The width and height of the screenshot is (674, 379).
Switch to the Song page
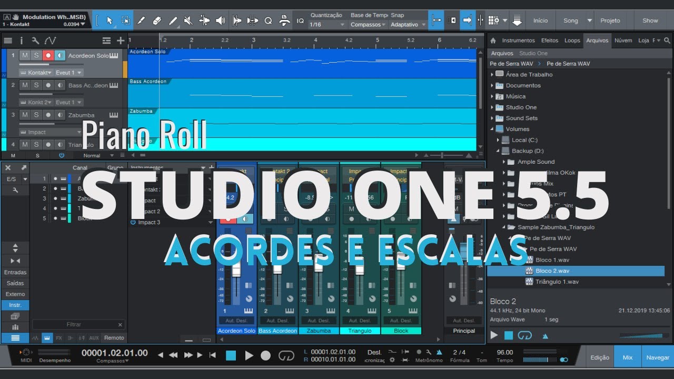pos(571,21)
